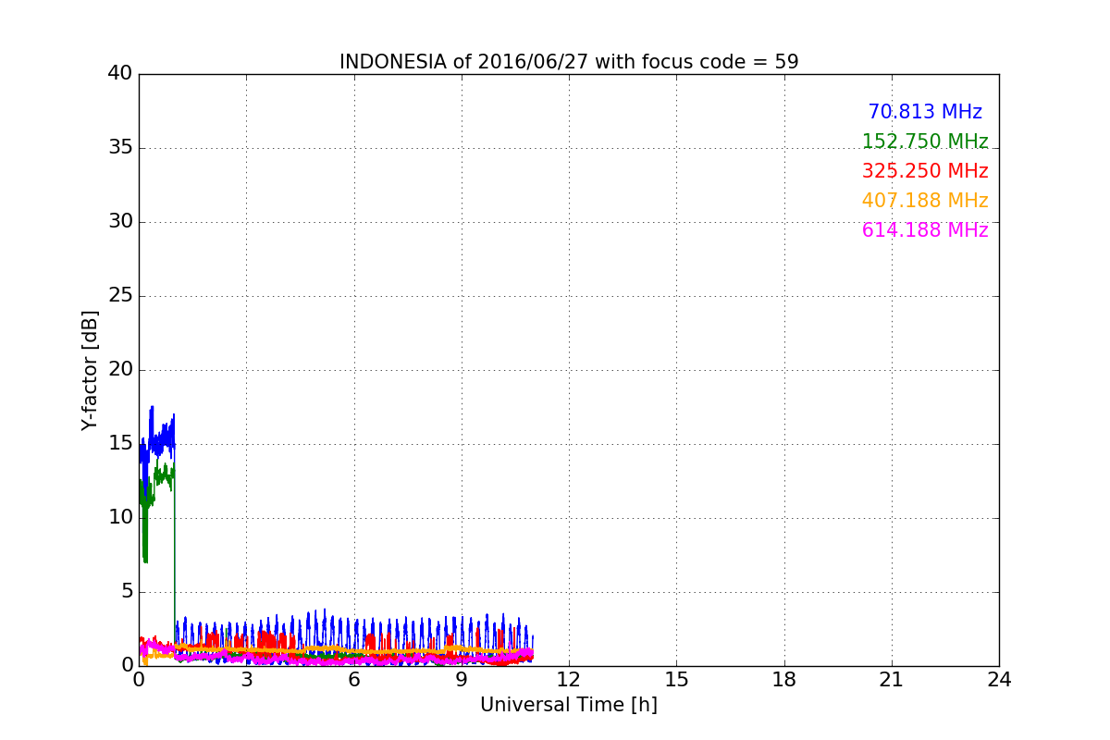Click the x-axis tick label 21
The width and height of the screenshot is (1110, 740).
click(x=892, y=679)
